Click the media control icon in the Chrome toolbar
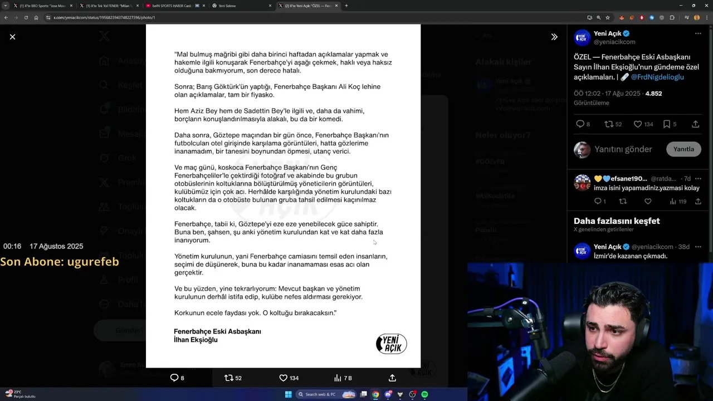This screenshot has width=713, height=401. (687, 17)
